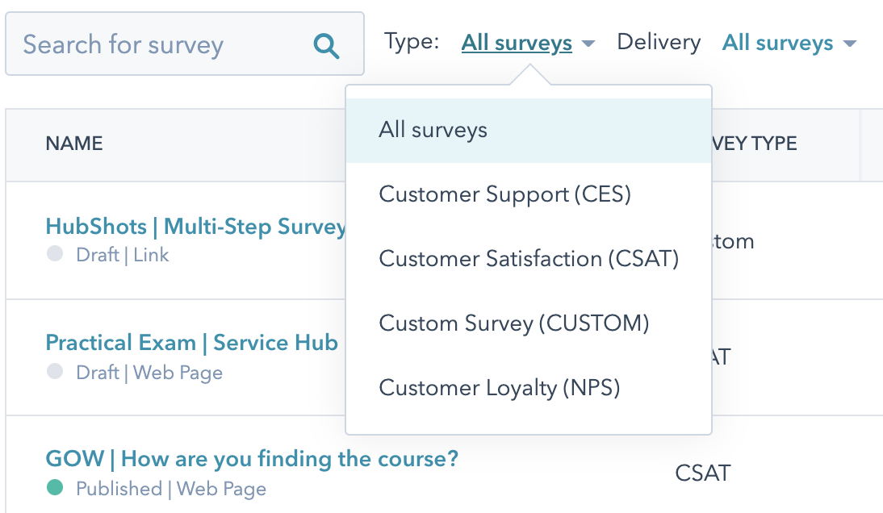Select All surveys in the menu
Viewport: 883px width, 513px height.
[433, 131]
